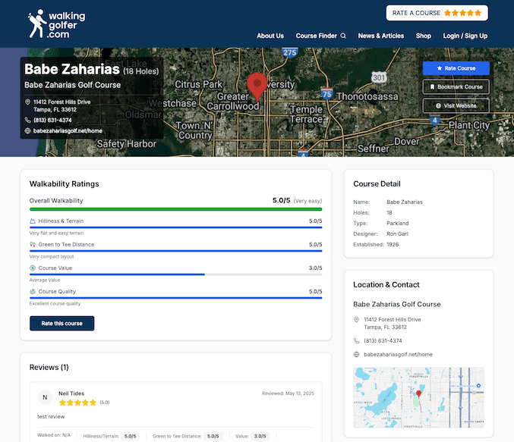Click the Walkability Ratings heading
The height and width of the screenshot is (442, 514).
[65, 184]
